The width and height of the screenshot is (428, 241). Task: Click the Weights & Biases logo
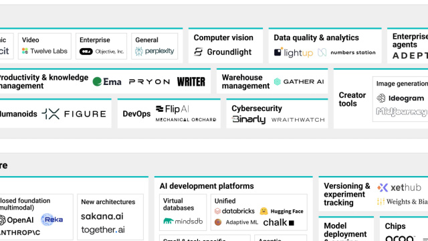coord(403,202)
